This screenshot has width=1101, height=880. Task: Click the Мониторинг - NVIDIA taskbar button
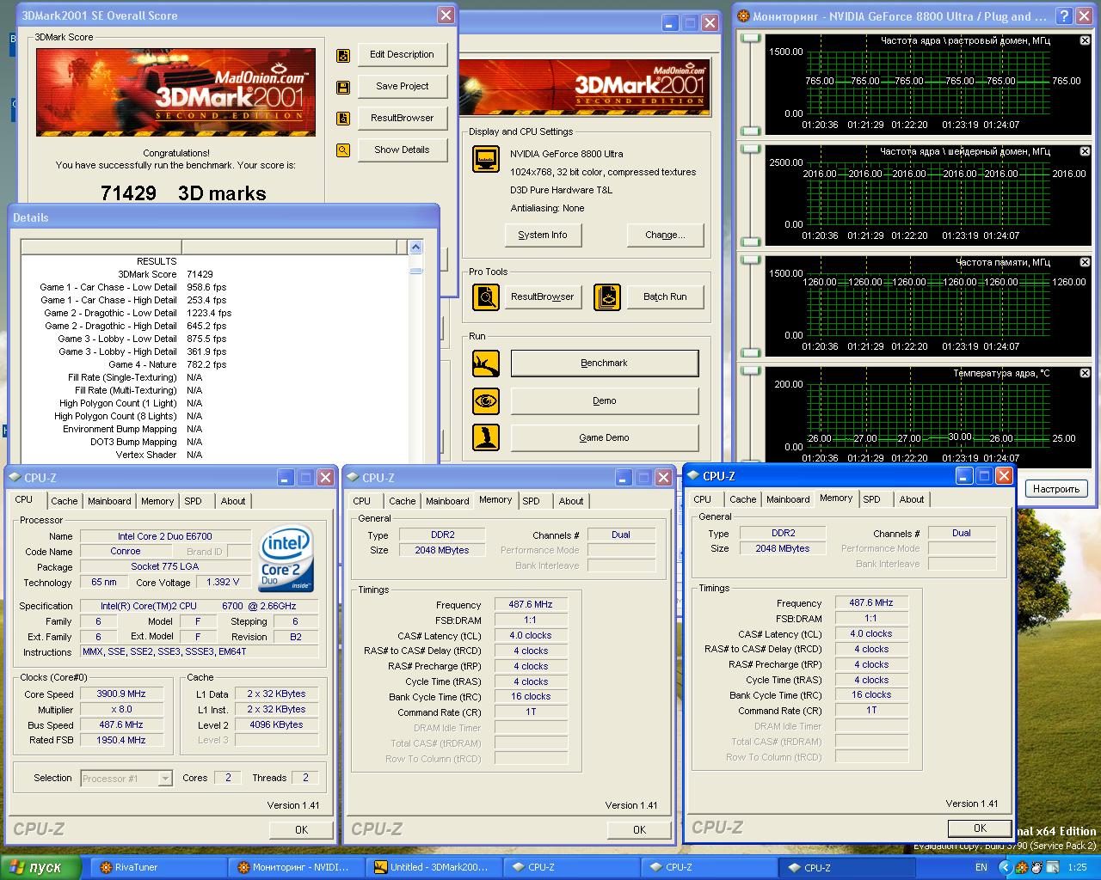[x=298, y=867]
